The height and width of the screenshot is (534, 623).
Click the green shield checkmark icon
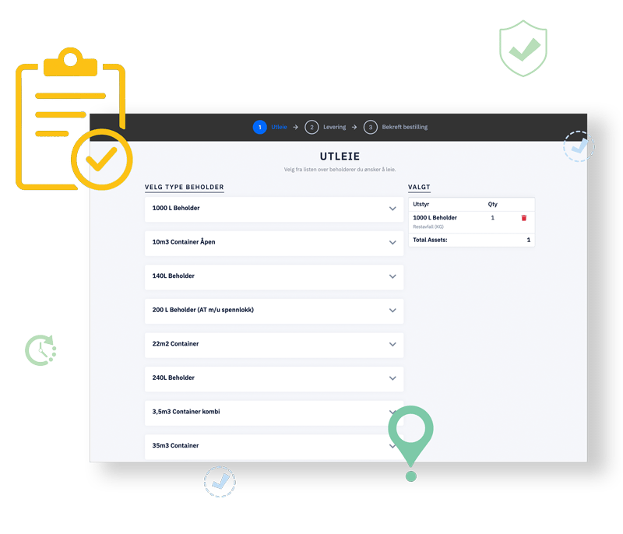pyautogui.click(x=521, y=48)
